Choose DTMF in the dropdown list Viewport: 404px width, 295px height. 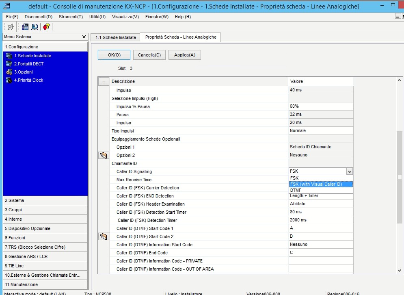(321, 190)
